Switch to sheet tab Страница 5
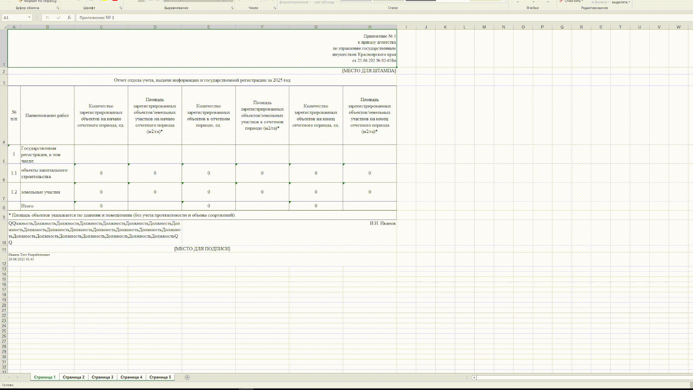This screenshot has height=390, width=693. (160, 377)
